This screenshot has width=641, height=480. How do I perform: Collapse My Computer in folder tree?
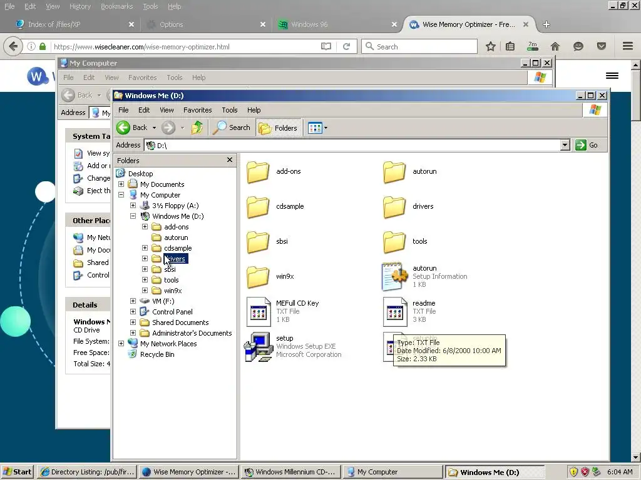(121, 195)
